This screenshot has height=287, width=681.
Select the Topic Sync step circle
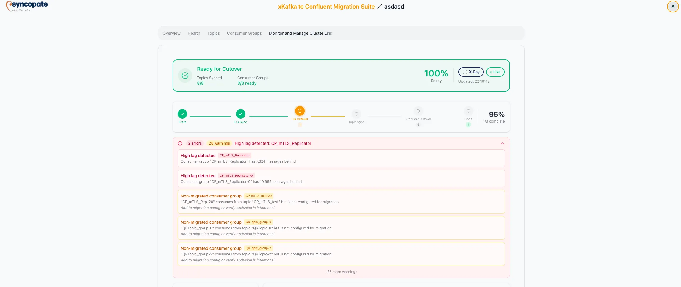coord(356,114)
